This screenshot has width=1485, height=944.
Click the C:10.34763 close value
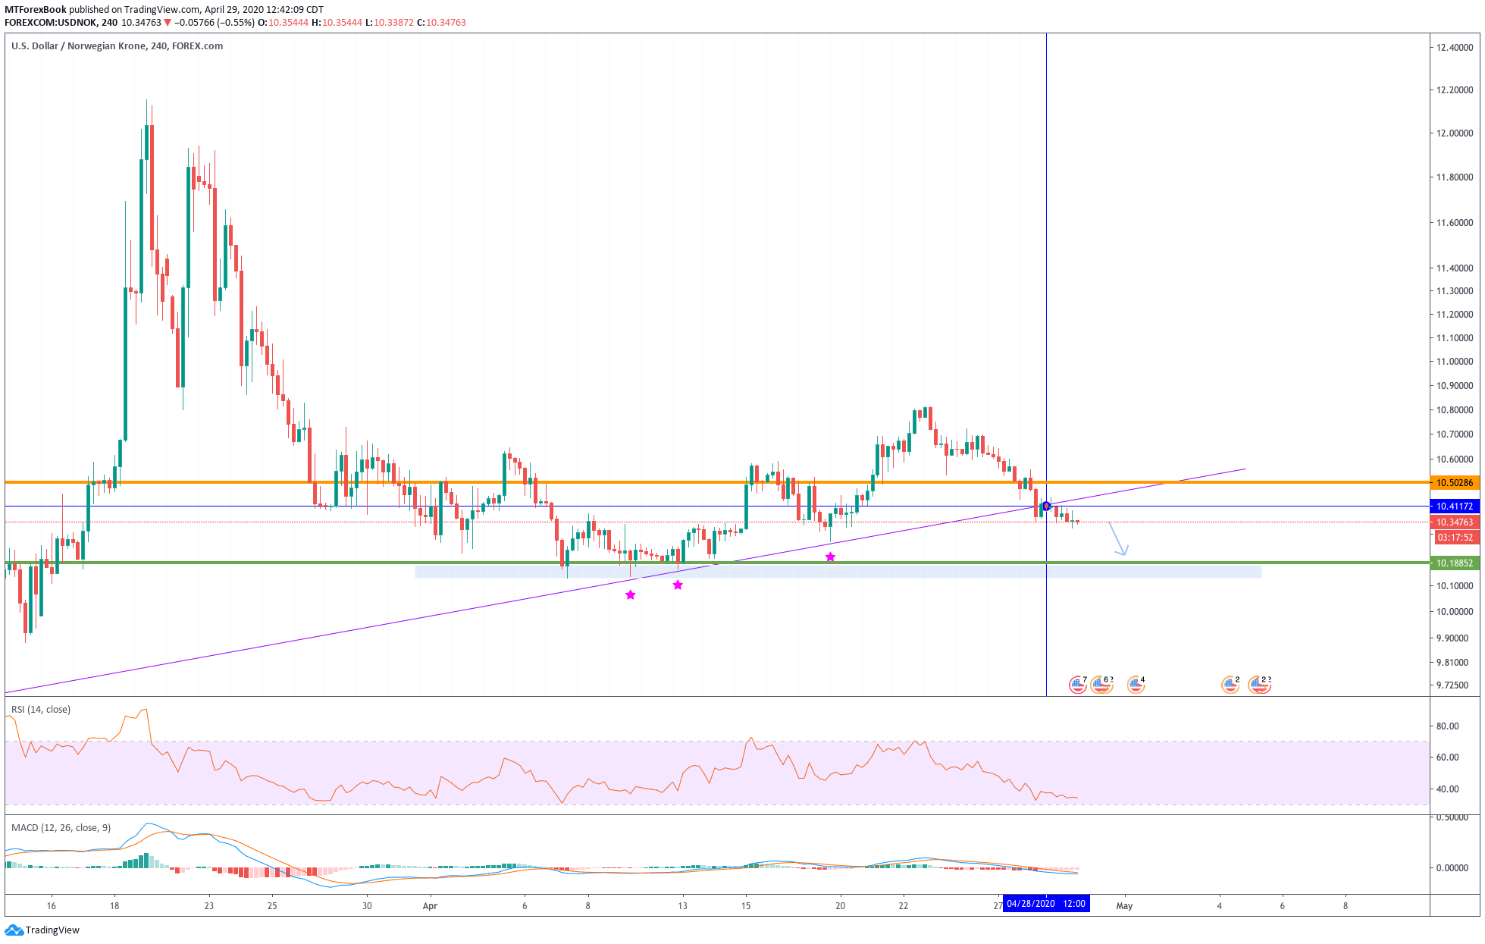[x=441, y=23]
